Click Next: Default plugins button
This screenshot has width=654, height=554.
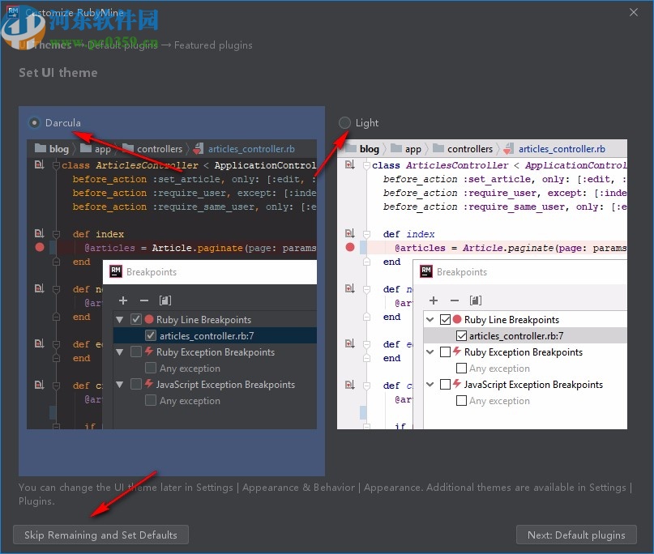pos(576,535)
